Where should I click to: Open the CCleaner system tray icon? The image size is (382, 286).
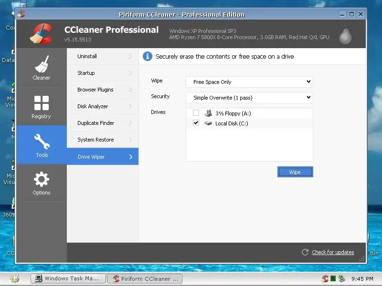click(x=325, y=278)
